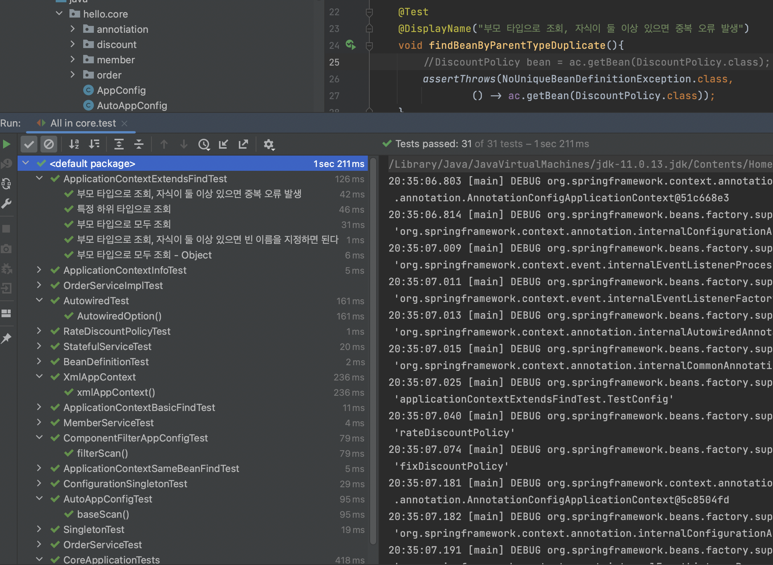Select the xmlAppContext() test result
This screenshot has height=565, width=773.
click(193, 392)
